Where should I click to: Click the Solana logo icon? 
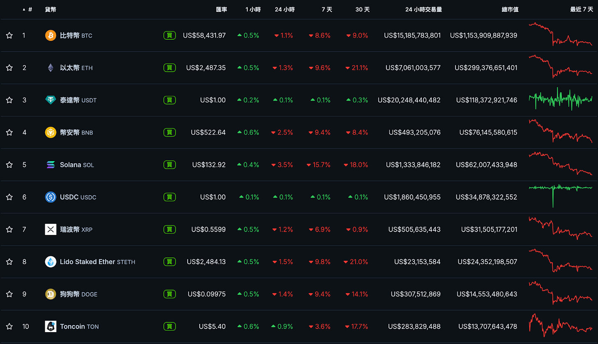(51, 165)
